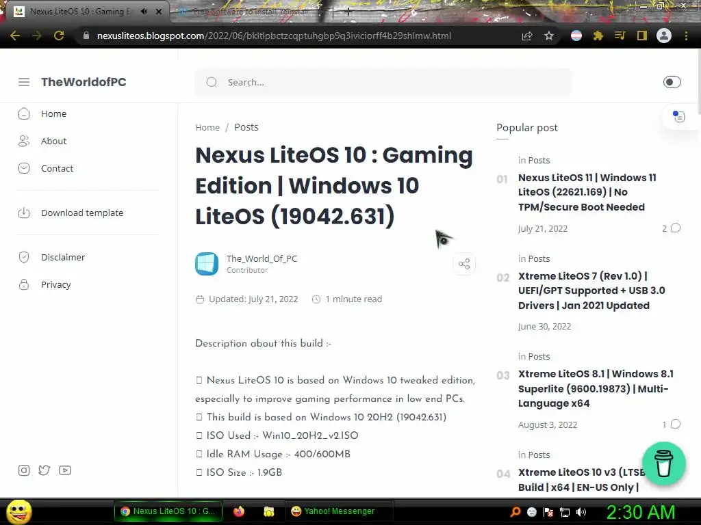Click the 'Popular post' heading

coord(527,128)
